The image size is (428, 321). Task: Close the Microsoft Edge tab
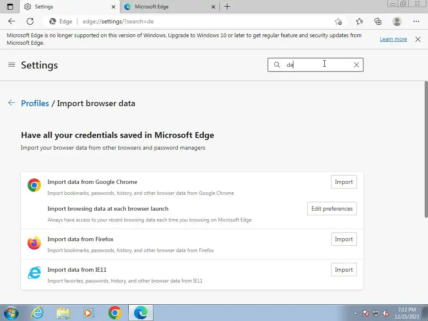214,7
